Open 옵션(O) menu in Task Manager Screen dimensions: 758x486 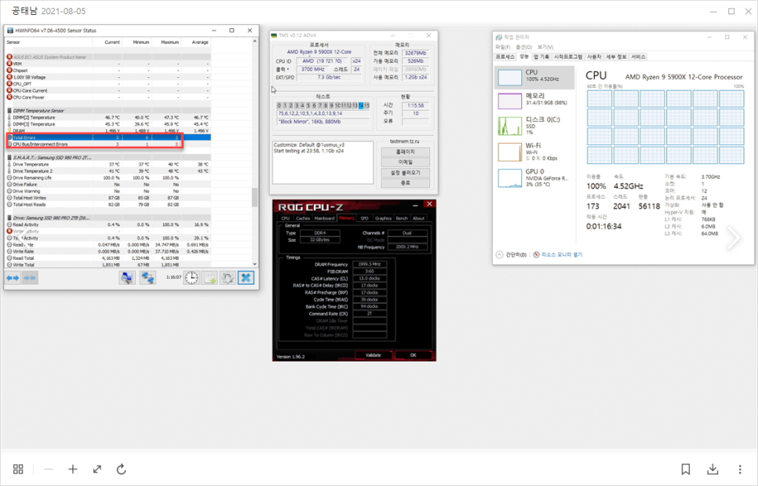(524, 47)
